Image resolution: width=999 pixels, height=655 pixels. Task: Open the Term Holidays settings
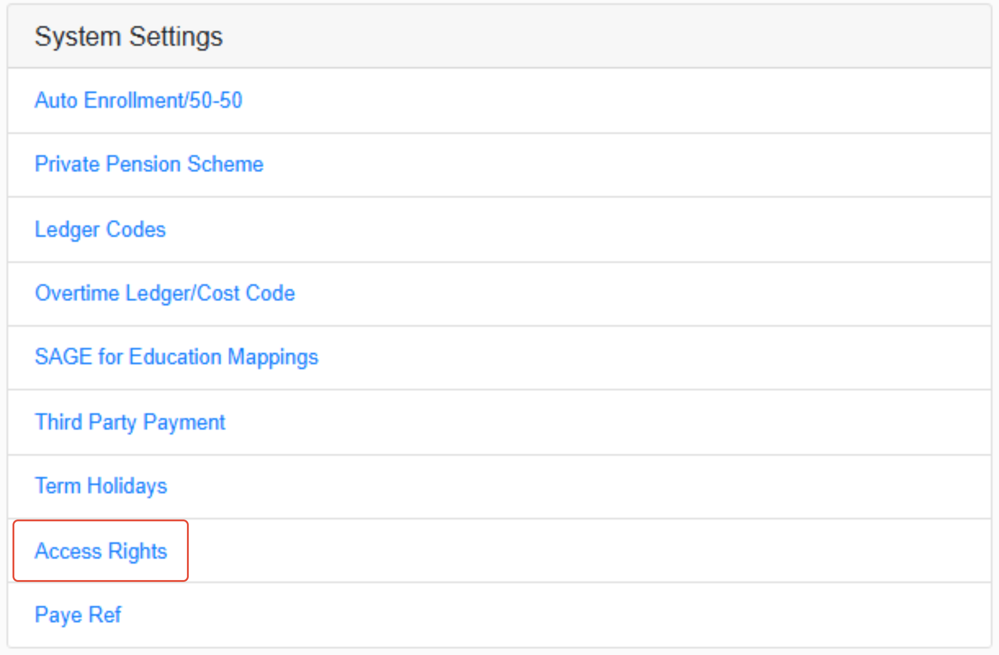(x=101, y=486)
